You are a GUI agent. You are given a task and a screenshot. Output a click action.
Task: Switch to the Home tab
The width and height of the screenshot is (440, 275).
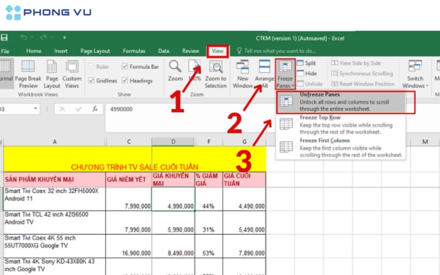tap(34, 51)
